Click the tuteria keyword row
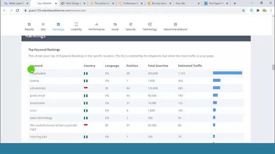The image size is (275, 154). (x=136, y=81)
